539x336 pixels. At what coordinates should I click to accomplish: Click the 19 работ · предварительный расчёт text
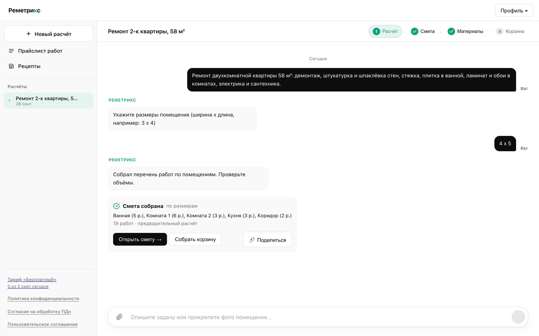pyautogui.click(x=155, y=223)
